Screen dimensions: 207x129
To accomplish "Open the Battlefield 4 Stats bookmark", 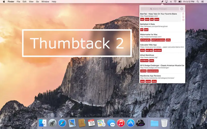I will point(147,24).
